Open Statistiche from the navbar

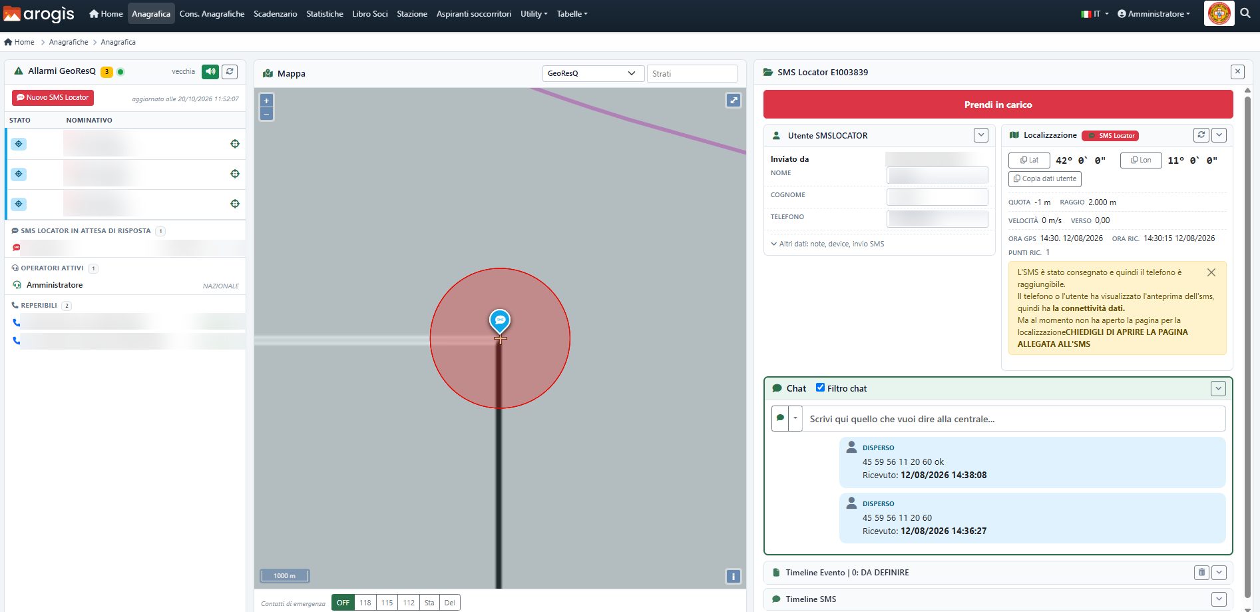325,13
